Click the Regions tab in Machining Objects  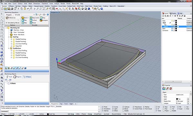pos(17,77)
